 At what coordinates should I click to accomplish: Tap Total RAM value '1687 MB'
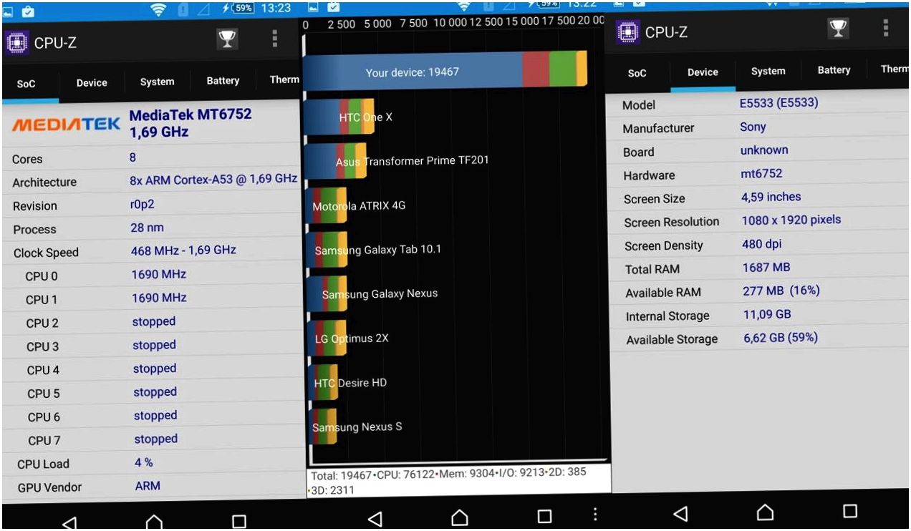(x=766, y=267)
